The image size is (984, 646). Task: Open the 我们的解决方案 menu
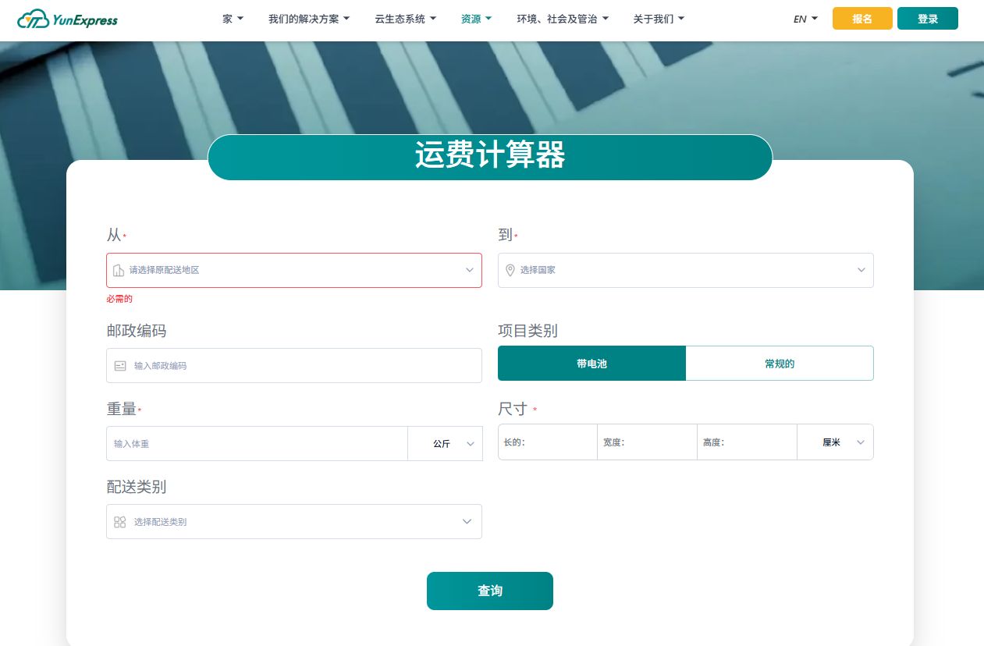coord(309,19)
